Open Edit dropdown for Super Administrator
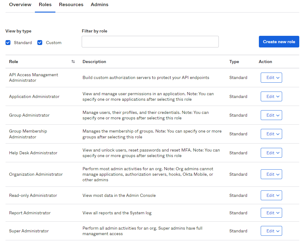The width and height of the screenshot is (306, 244). coord(271,231)
